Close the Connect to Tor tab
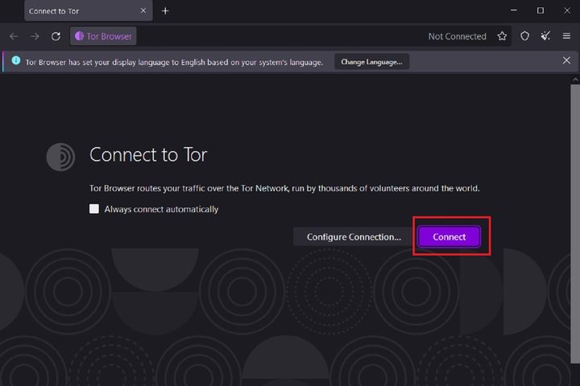 pos(143,10)
